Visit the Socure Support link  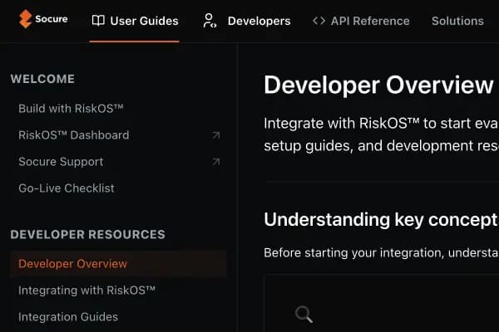click(x=61, y=162)
